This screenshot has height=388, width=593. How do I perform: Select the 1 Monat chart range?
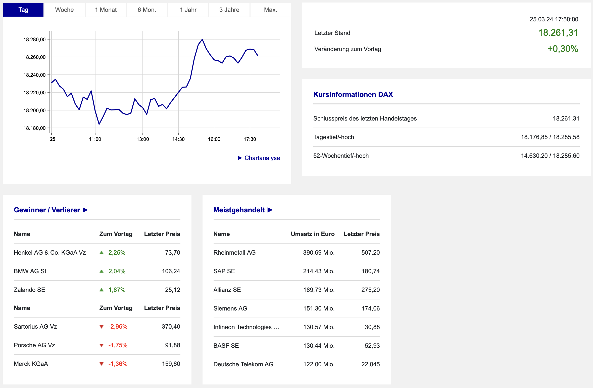coord(106,10)
